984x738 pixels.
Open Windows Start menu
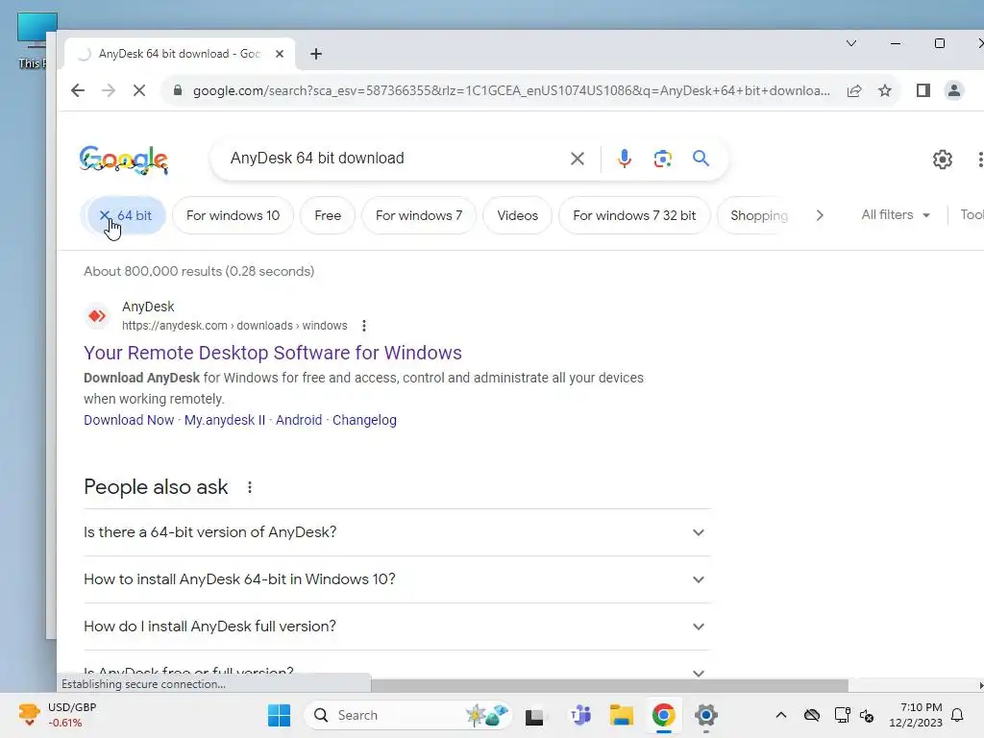pyautogui.click(x=279, y=715)
